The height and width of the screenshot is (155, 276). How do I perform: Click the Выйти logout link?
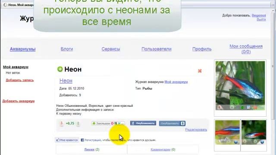(261, 19)
